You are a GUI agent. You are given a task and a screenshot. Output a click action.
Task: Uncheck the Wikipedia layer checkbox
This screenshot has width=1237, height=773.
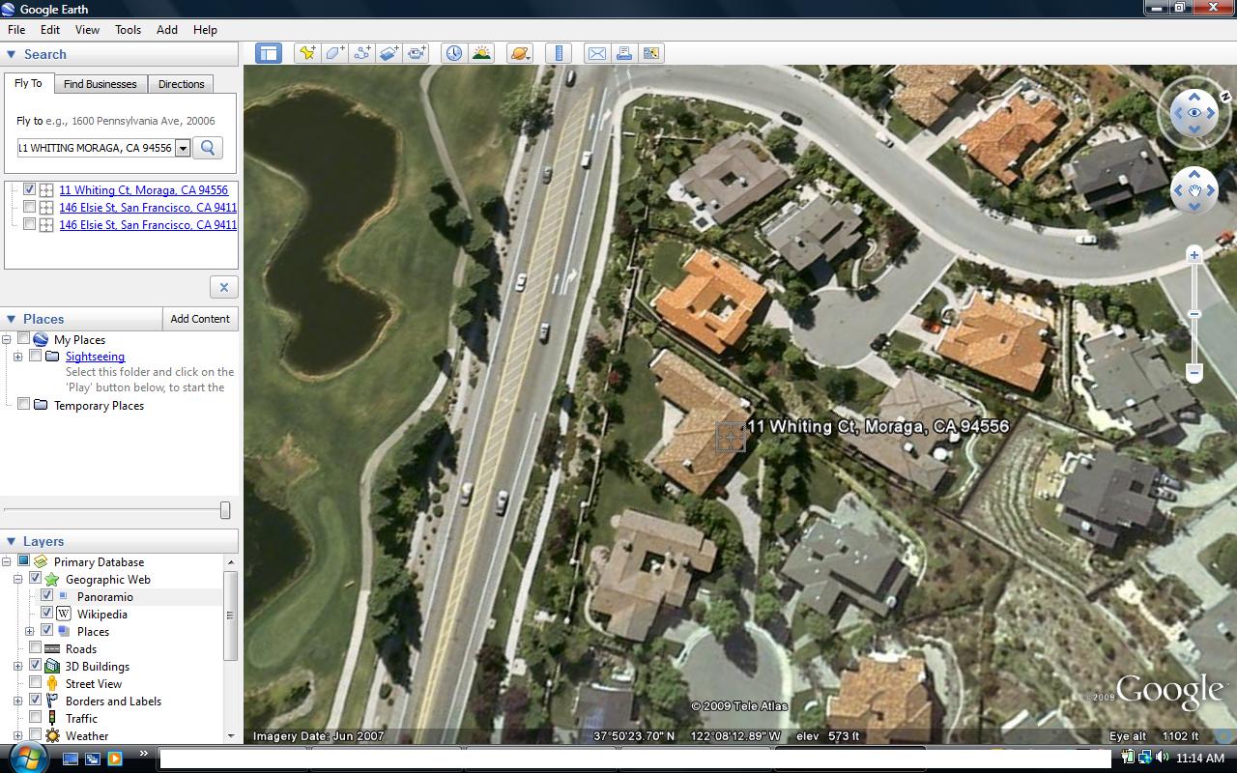pyautogui.click(x=46, y=614)
